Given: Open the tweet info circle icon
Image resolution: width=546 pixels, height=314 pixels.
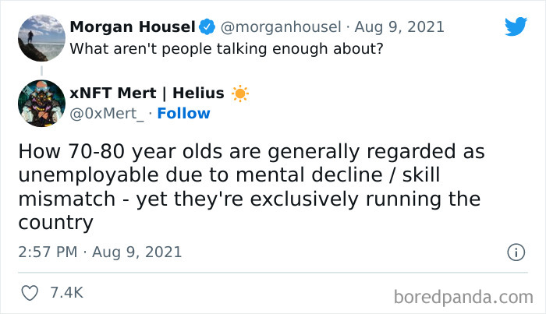Looking at the screenshot, I should [x=515, y=252].
